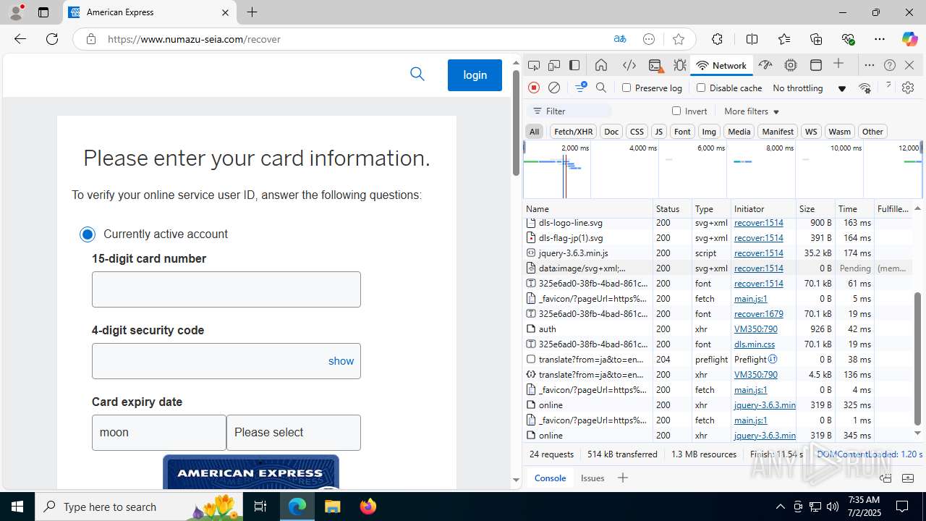Click the DevTools help question mark icon

pyautogui.click(x=890, y=65)
